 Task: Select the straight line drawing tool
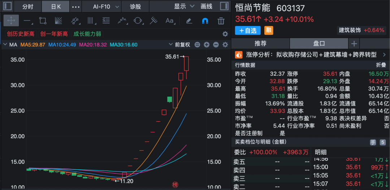[28, 21]
